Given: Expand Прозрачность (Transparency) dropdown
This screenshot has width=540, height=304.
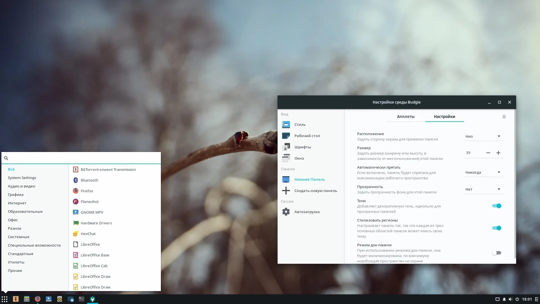Looking at the screenshot, I should 482,189.
